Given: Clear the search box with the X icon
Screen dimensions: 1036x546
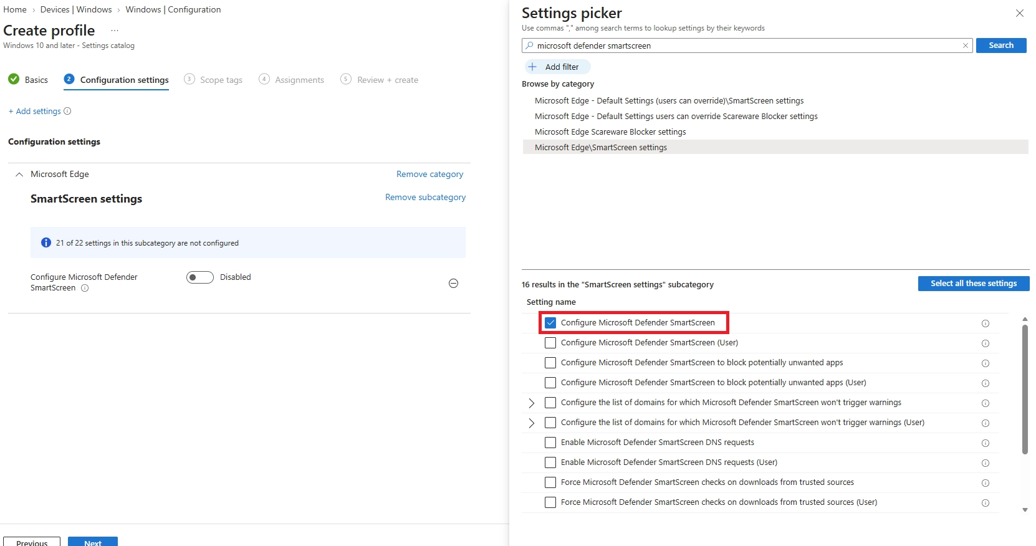Looking at the screenshot, I should coord(966,45).
